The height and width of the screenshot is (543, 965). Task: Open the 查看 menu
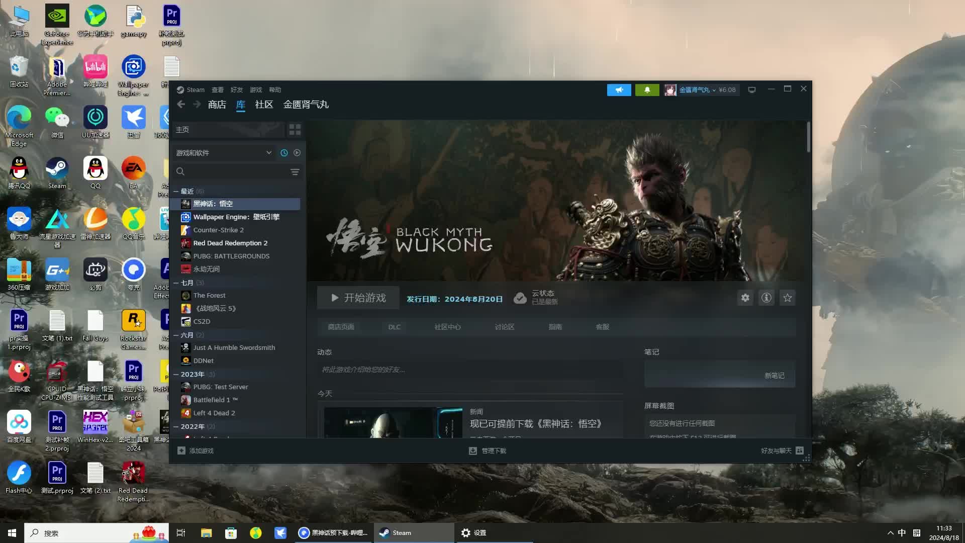click(x=218, y=89)
